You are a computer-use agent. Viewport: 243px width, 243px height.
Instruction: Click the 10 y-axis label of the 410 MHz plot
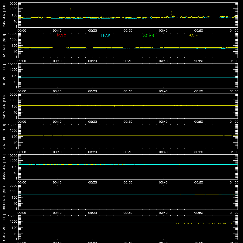coord(15,52)
